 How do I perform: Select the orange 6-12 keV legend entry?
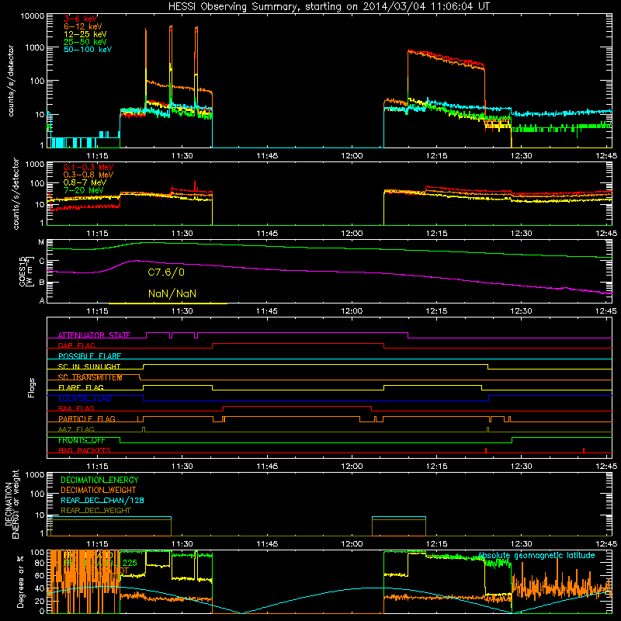(x=83, y=26)
